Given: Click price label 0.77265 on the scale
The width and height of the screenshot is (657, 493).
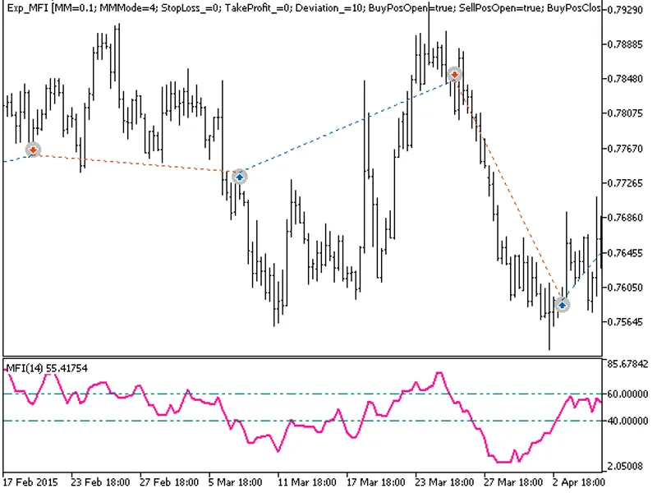Looking at the screenshot, I should [625, 183].
